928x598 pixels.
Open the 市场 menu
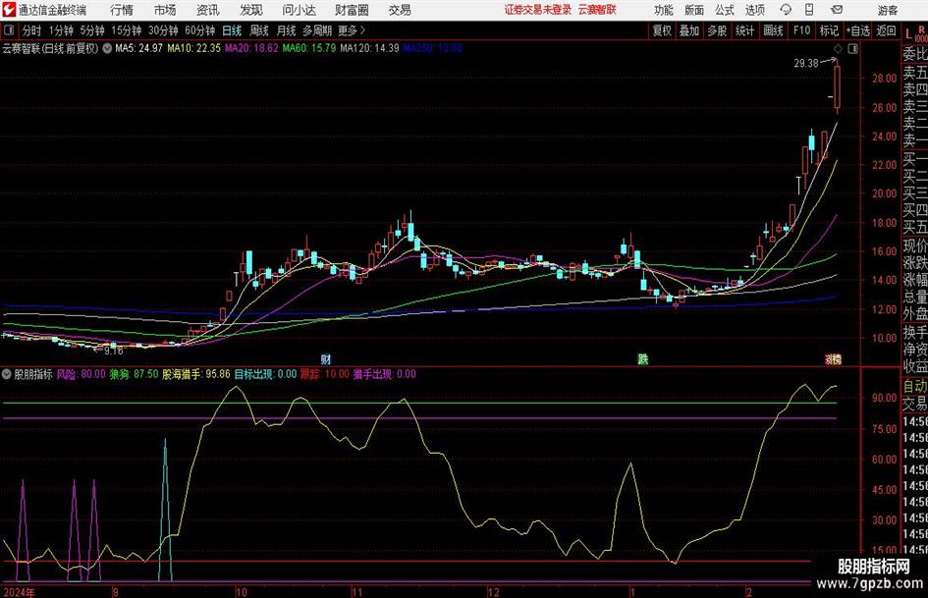click(x=165, y=10)
